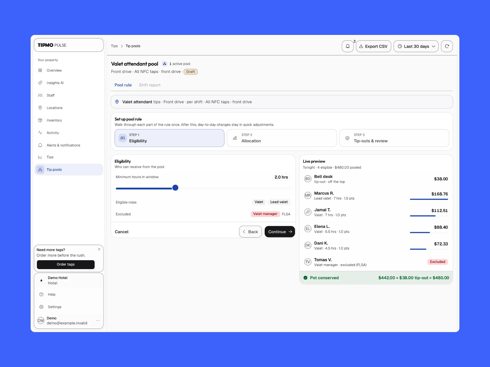Click the Order tags button
This screenshot has height=367, width=490.
[x=66, y=265]
